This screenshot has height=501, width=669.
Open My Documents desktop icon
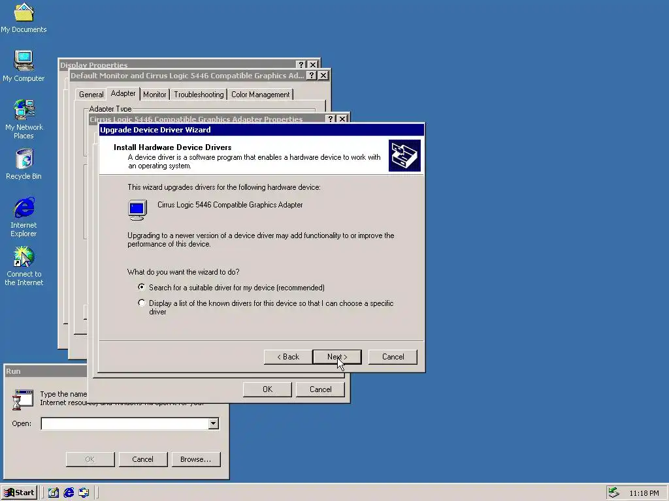(24, 18)
